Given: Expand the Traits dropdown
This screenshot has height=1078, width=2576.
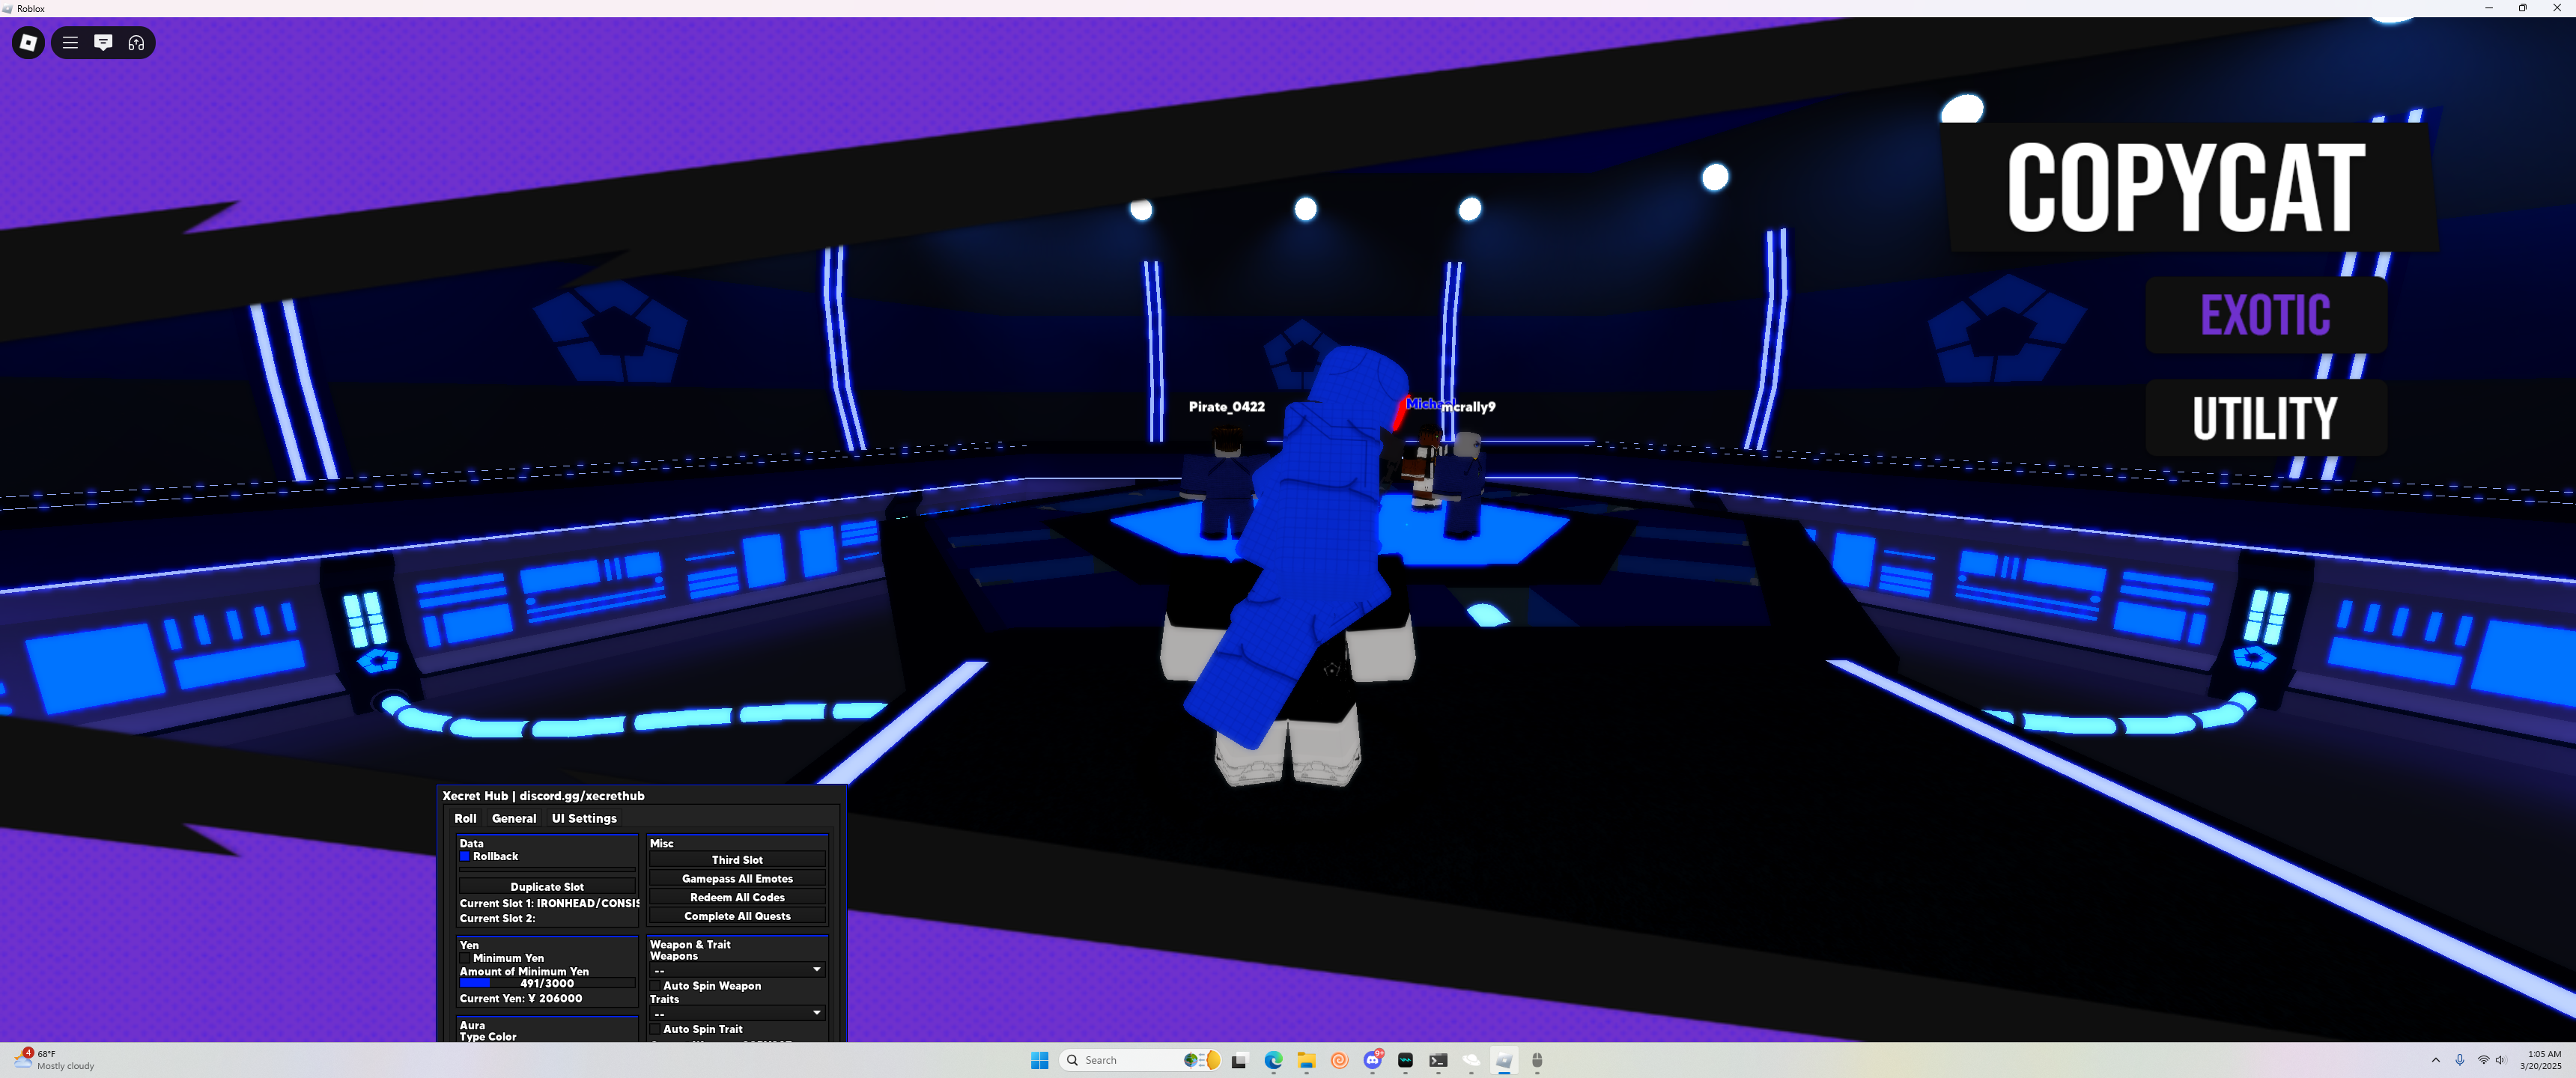Looking at the screenshot, I should (737, 1013).
